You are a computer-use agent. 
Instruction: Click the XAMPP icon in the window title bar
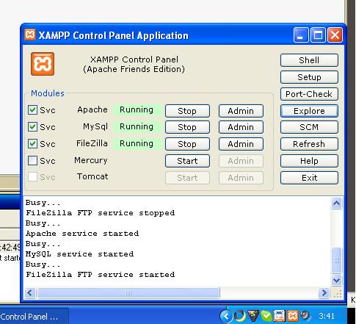pyautogui.click(x=30, y=35)
